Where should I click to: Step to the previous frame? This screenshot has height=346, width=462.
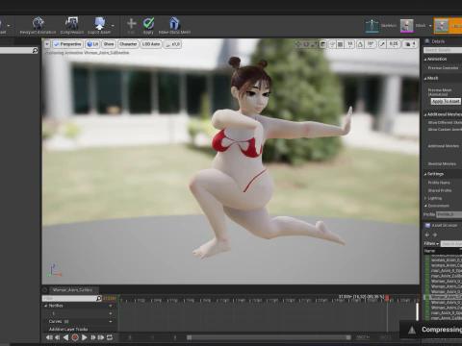[x=58, y=337]
